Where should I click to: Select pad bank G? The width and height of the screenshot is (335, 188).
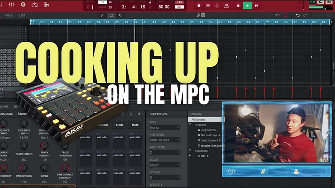131,114
